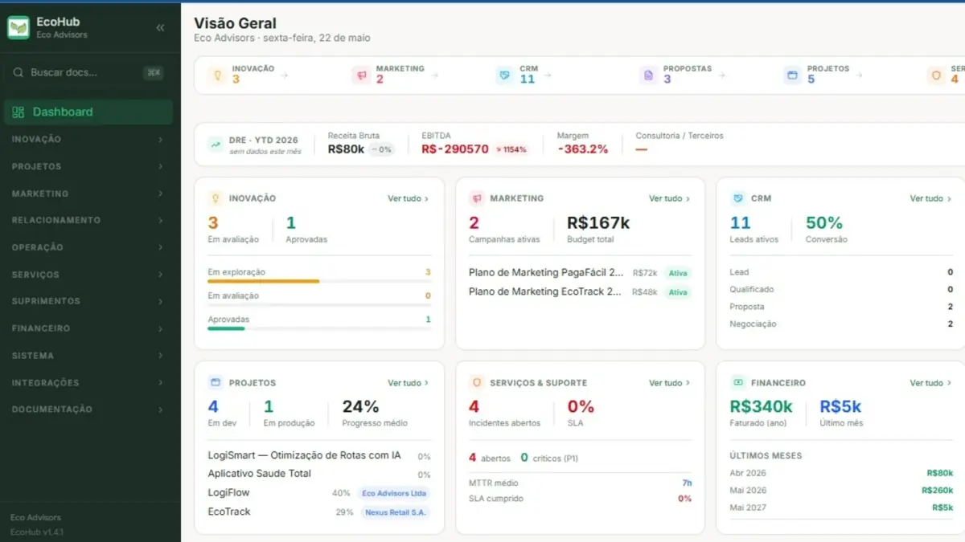Expand SERVIÇOS sidebar section
The width and height of the screenshot is (965, 542).
87,275
